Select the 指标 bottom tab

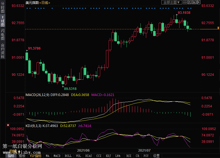[x=11, y=156]
